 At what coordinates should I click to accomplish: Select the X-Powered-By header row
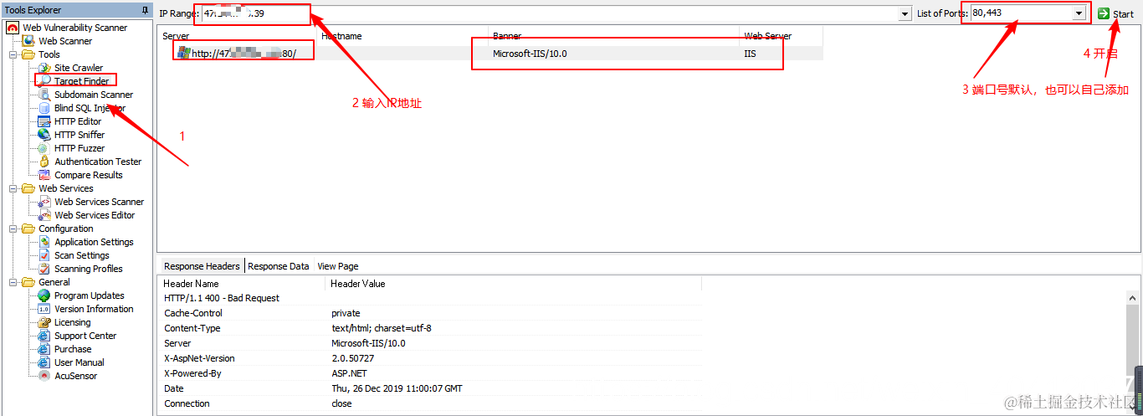tap(430, 373)
